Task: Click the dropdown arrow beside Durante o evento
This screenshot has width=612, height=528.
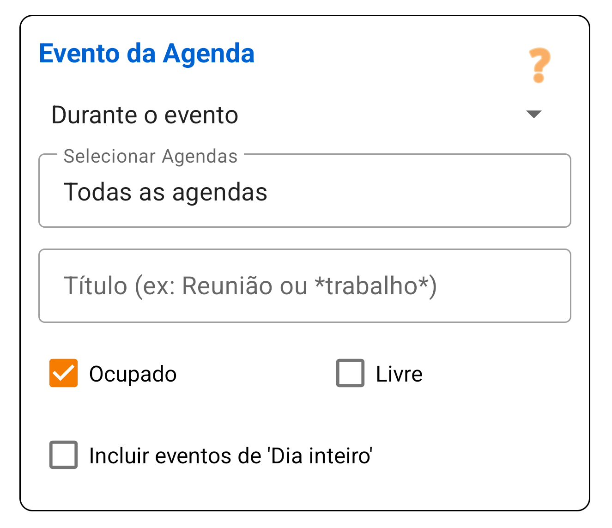Action: pos(533,115)
